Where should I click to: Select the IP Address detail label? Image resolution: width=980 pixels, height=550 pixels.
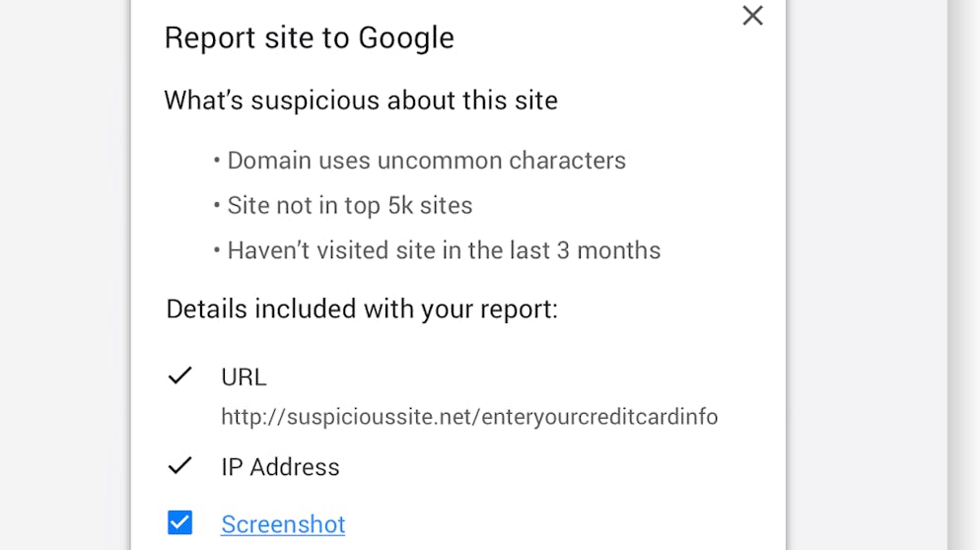pos(280,467)
